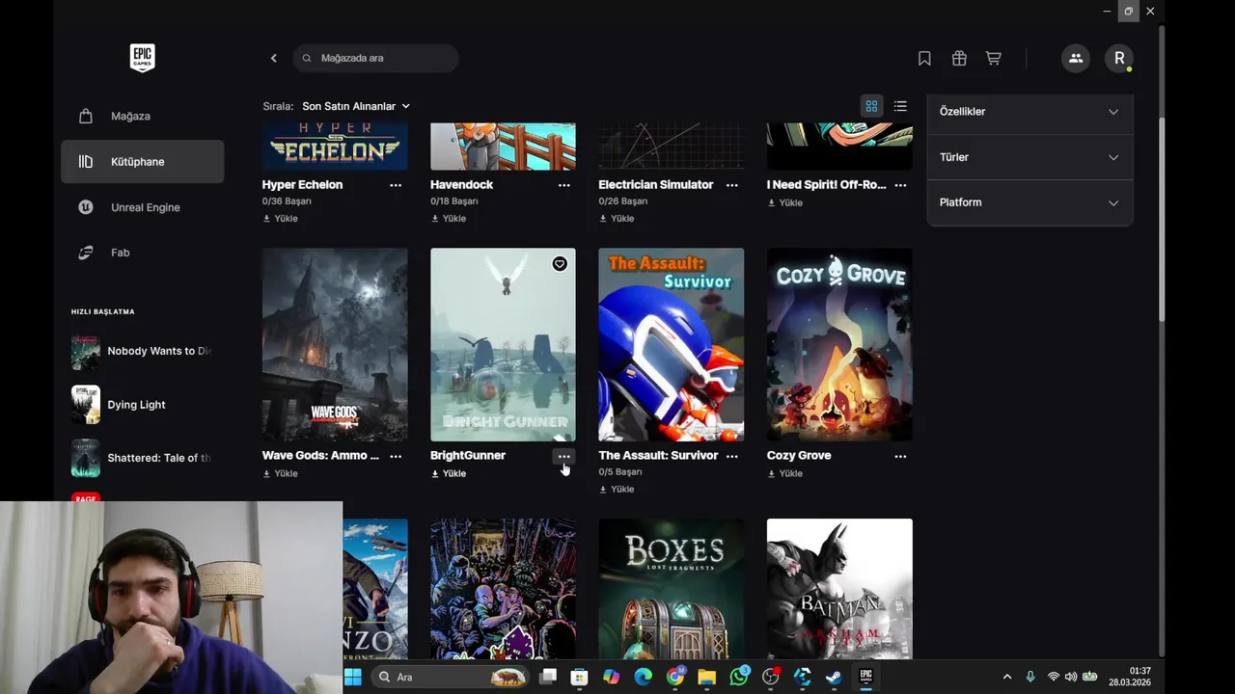Screen dimensions: 1235x694
Task: Open the Mağaza store page
Action: [142, 116]
